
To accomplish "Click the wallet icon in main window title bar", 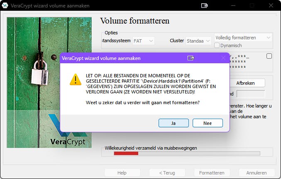I will pyautogui.click(x=204, y=5).
